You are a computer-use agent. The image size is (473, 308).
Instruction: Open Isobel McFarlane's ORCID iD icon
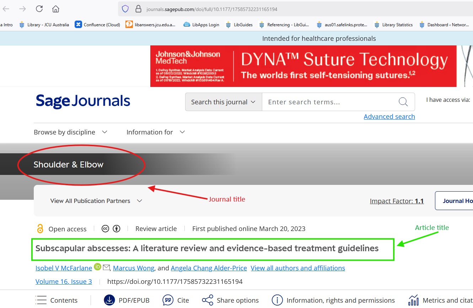(x=98, y=267)
